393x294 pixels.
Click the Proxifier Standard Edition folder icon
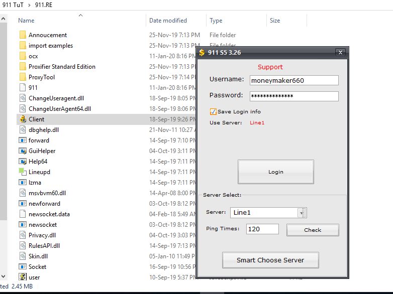tap(23, 67)
